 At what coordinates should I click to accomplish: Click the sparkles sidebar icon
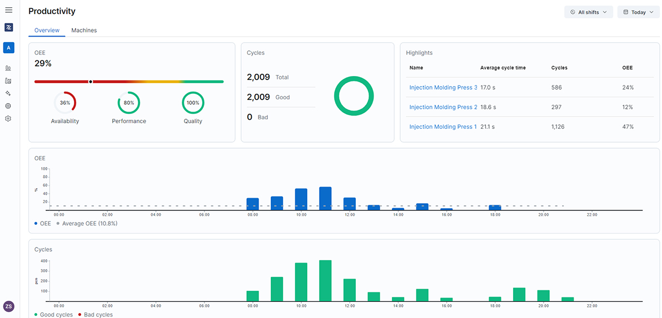coord(8,93)
